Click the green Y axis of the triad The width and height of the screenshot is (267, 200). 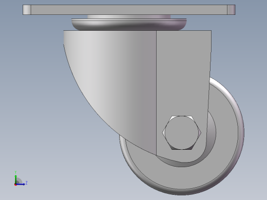[x=15, y=179]
